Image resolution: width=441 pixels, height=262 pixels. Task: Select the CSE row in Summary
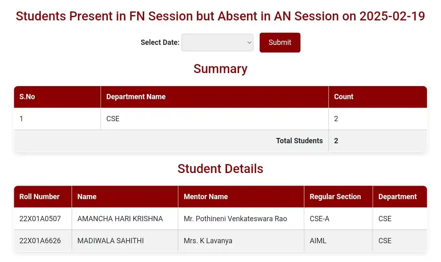(220, 119)
